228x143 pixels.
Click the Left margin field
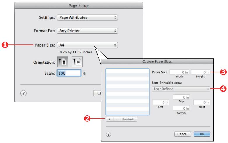161,103
